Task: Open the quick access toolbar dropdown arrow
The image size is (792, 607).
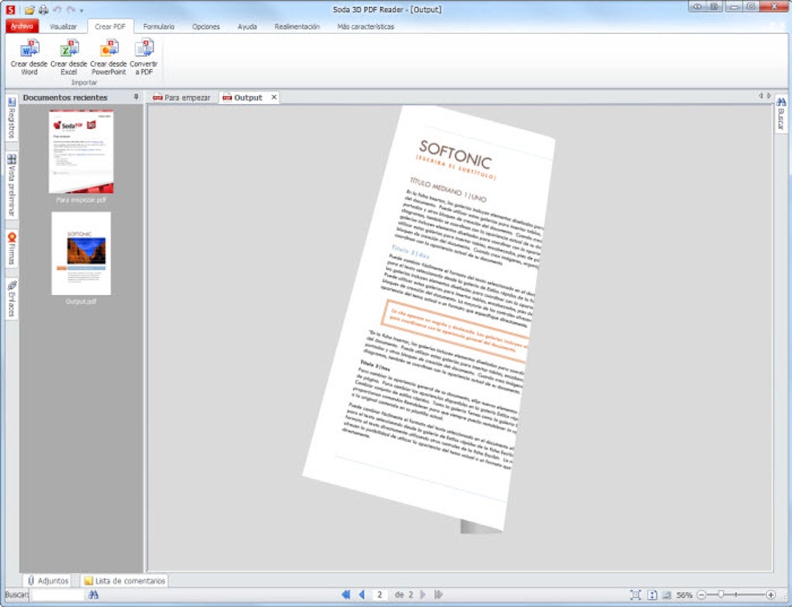Action: [82, 10]
